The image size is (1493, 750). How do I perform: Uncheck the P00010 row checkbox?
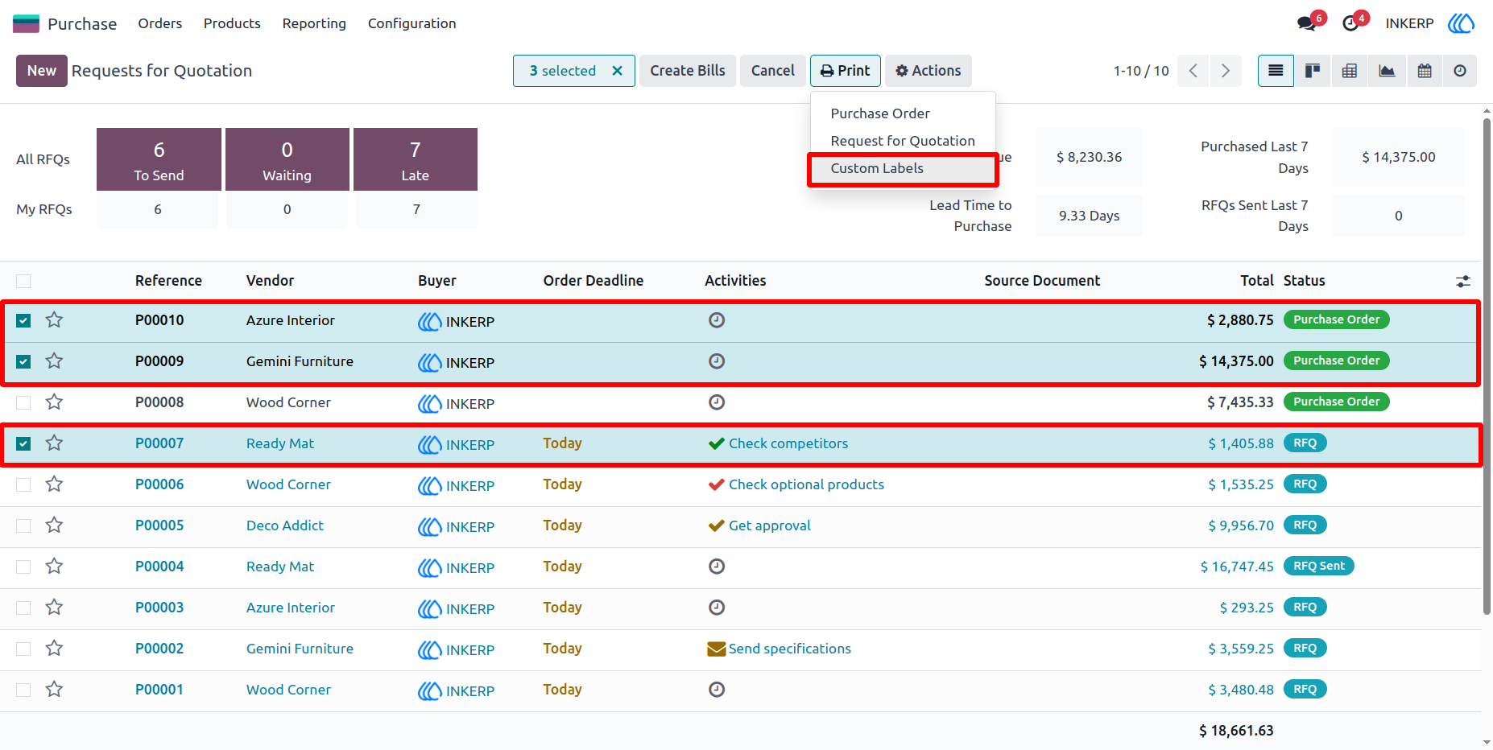(23, 320)
